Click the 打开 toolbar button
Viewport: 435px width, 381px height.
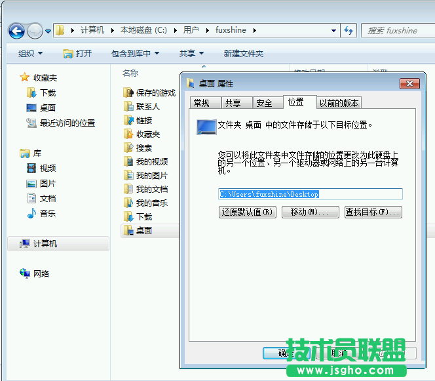click(77, 53)
